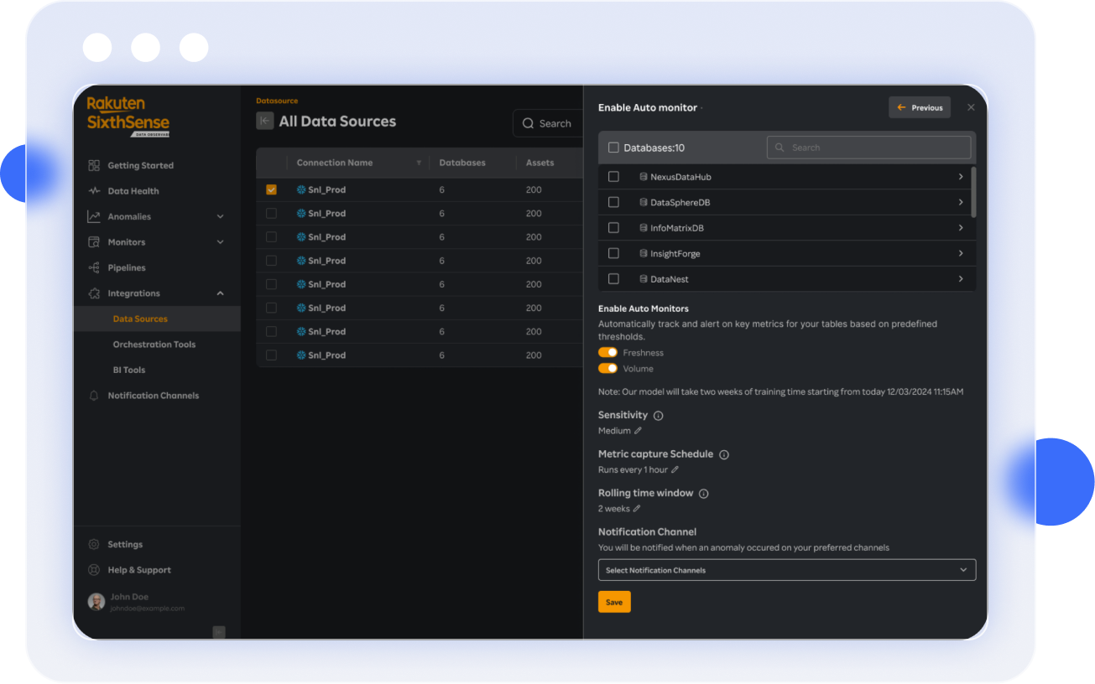This screenshot has height=684, width=1095.
Task: Check the last Snl_Prod row checkbox
Action: pos(271,355)
